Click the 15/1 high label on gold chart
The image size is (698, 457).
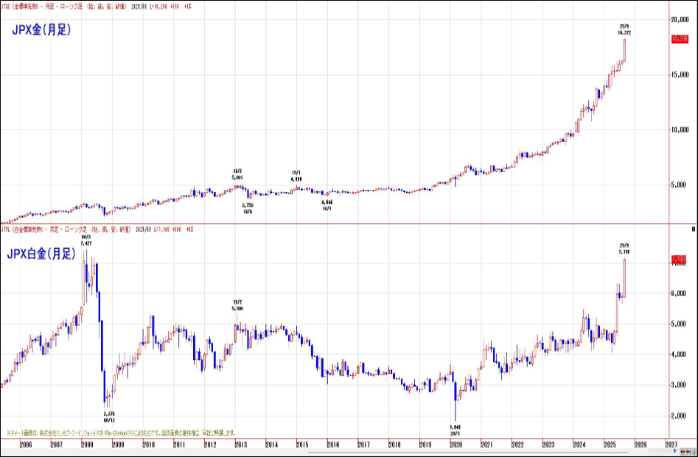coord(296,175)
